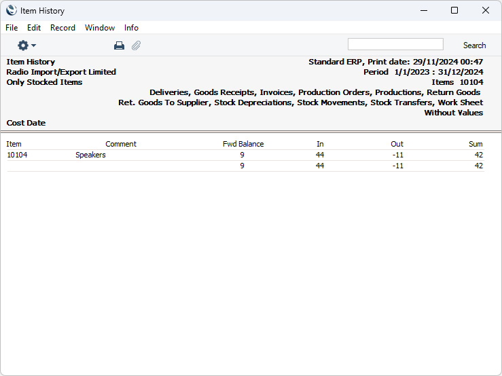Click the Standard ERP logo in title bar

tap(11, 11)
